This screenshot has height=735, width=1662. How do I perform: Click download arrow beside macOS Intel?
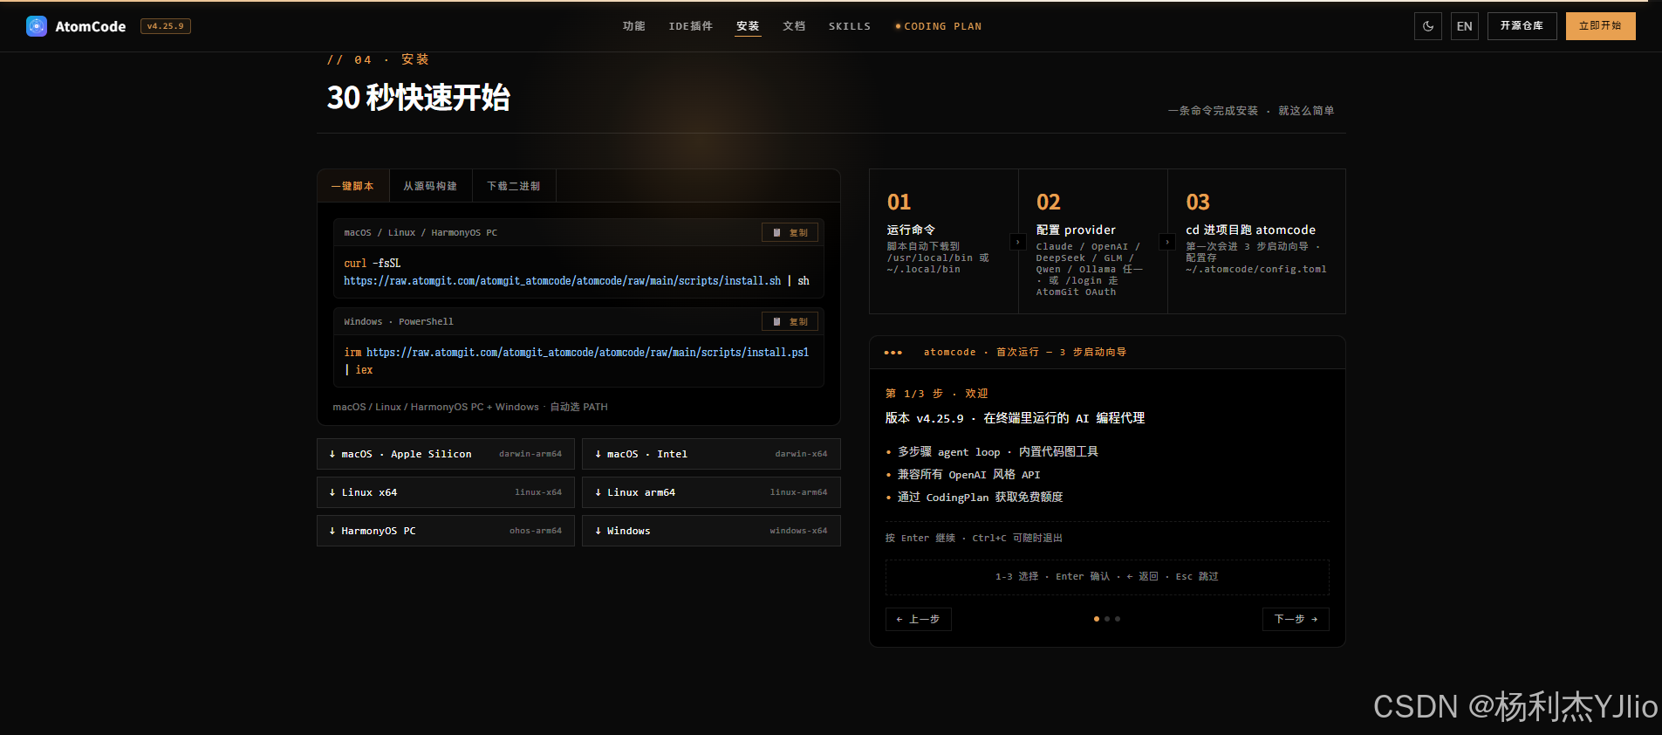598,454
